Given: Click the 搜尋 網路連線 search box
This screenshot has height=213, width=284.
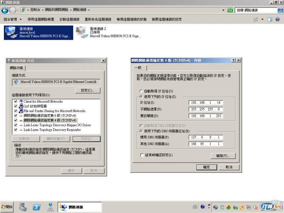Looking at the screenshot, I should click(x=256, y=10).
